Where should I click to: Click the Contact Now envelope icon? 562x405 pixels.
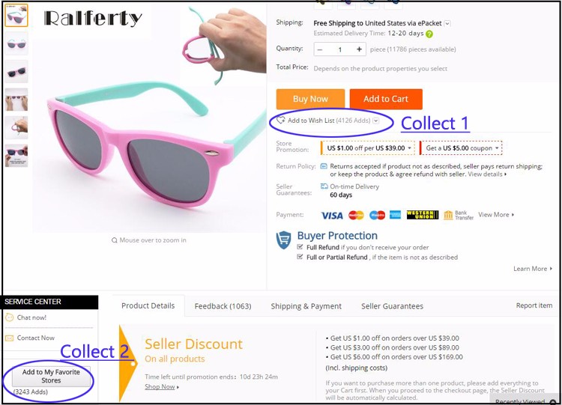coord(9,338)
